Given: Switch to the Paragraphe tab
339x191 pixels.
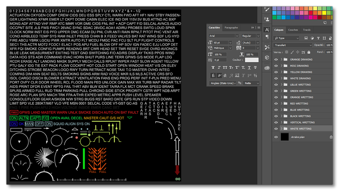Looking at the screenshot, I should tap(231, 28).
